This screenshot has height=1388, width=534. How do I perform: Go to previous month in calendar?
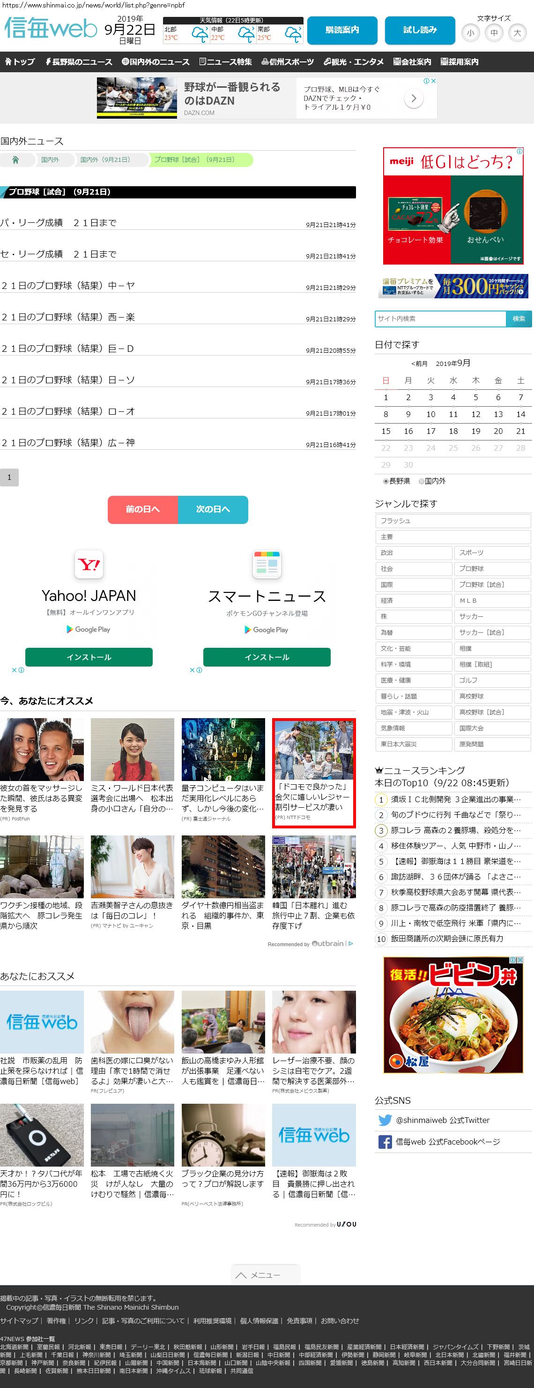point(419,364)
